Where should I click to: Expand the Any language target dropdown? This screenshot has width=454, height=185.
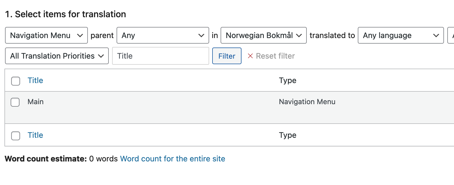tap(401, 35)
